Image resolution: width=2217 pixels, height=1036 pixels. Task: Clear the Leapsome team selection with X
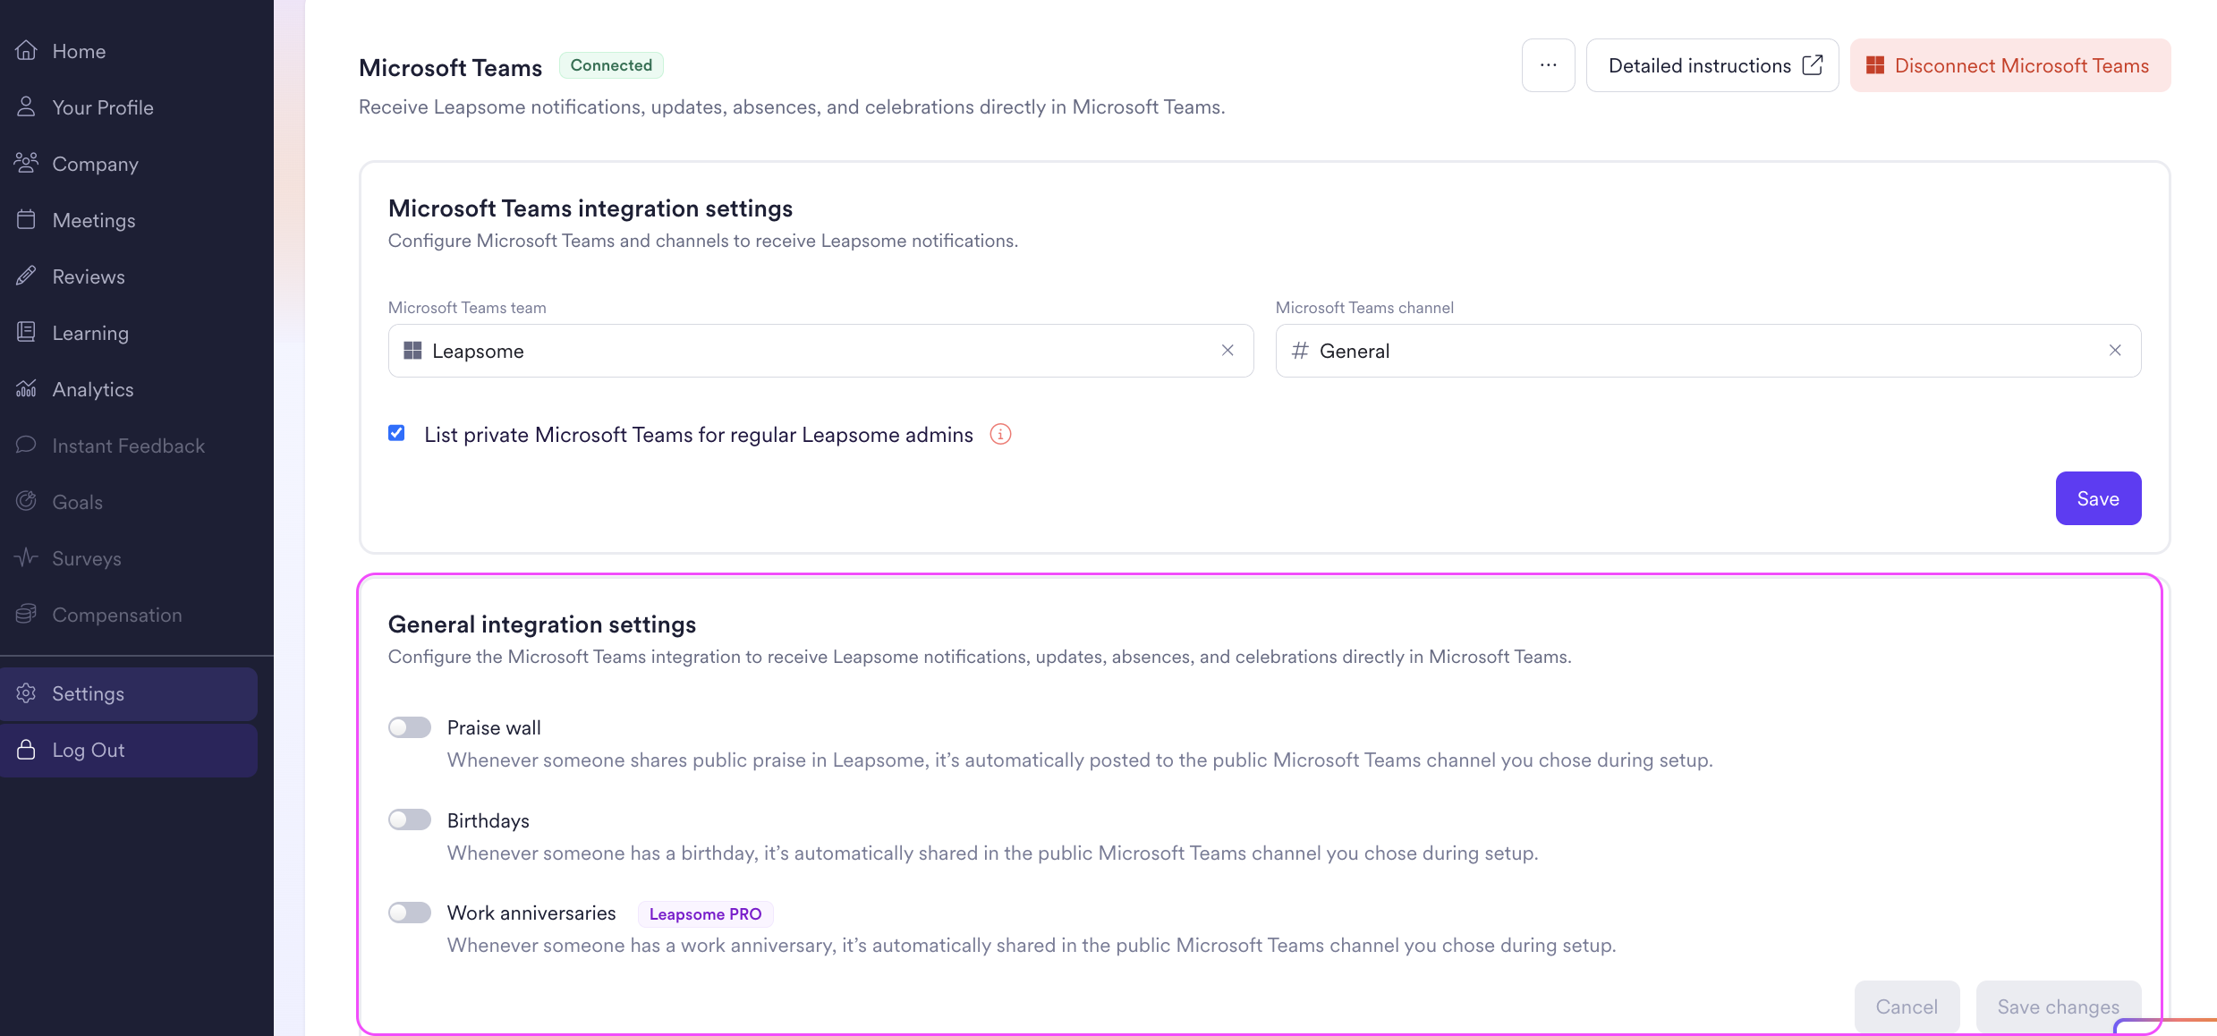coord(1227,351)
